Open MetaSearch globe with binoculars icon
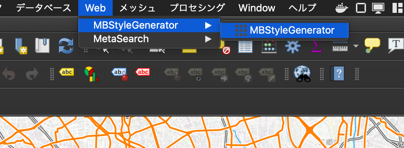Viewport: 404px width, 148px height. tap(302, 74)
